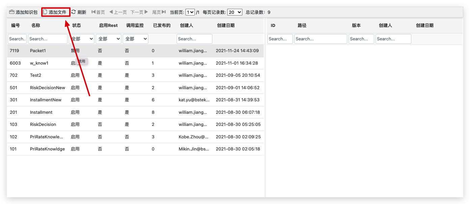Click the 版本 column header
Screen dimensions: 470x204
356,26
